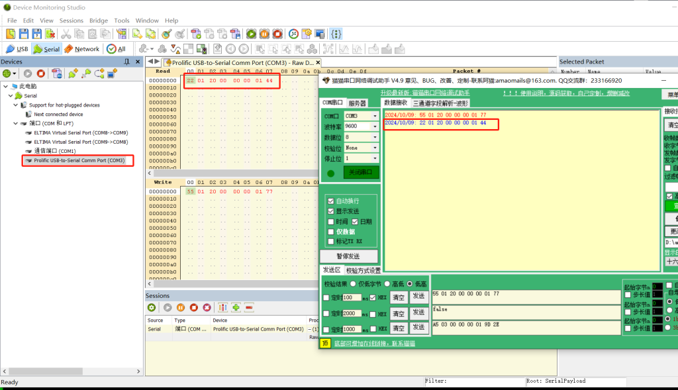Click 暂停发送 button
The height and width of the screenshot is (390, 678).
click(348, 256)
